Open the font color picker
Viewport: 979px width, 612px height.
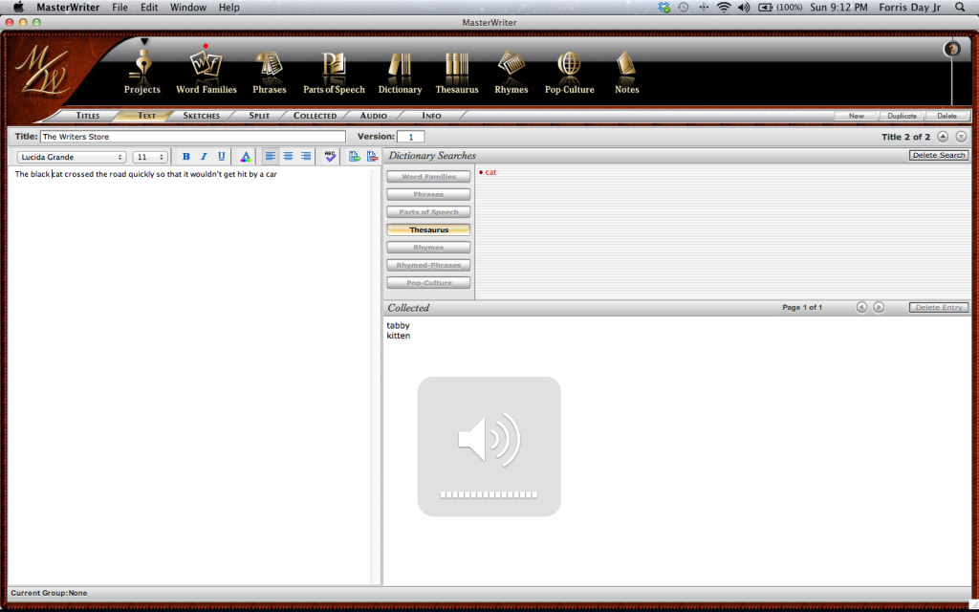click(246, 156)
